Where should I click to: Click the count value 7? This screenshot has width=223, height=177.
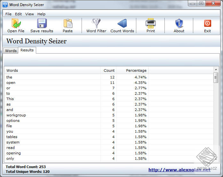[x=113, y=88]
